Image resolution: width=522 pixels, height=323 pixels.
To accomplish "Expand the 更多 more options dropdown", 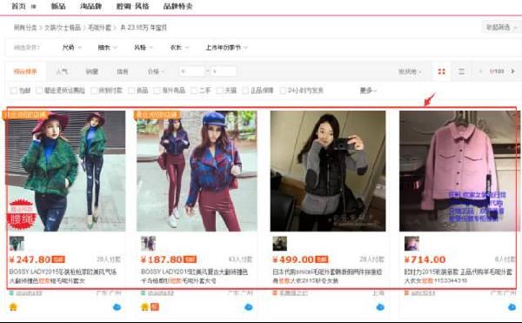I will tap(368, 91).
